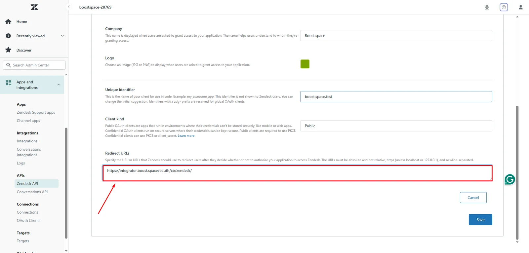Click the Targets section heading

23,233
